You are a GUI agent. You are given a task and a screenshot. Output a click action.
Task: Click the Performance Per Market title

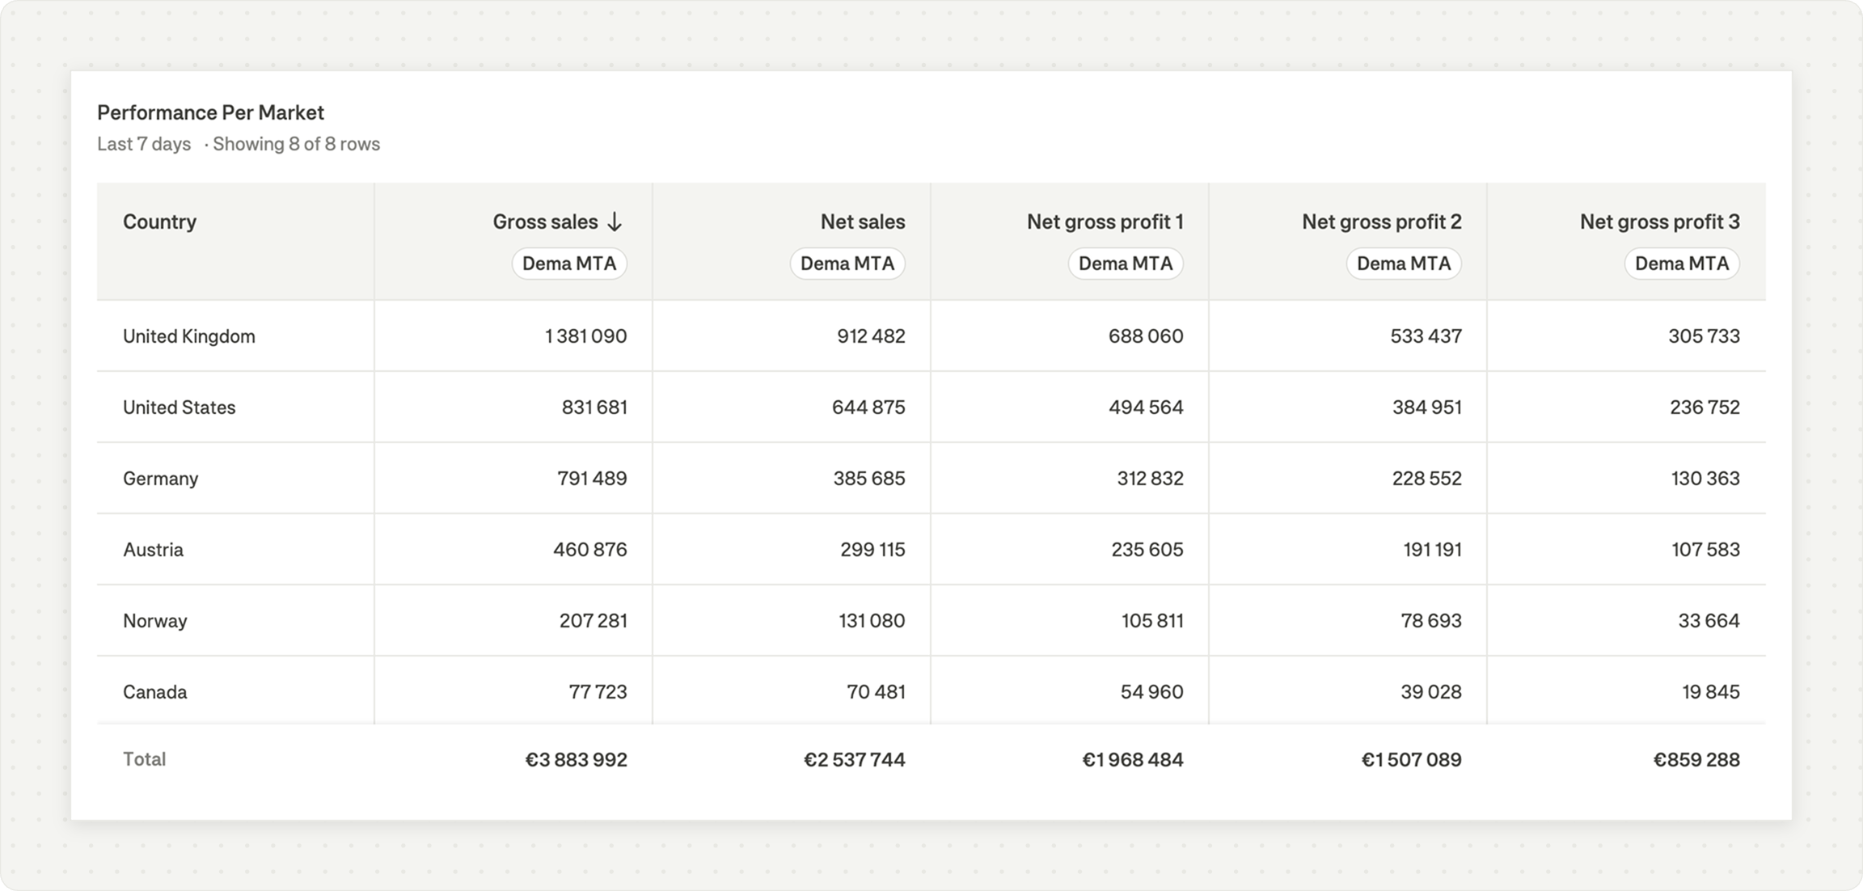(210, 112)
